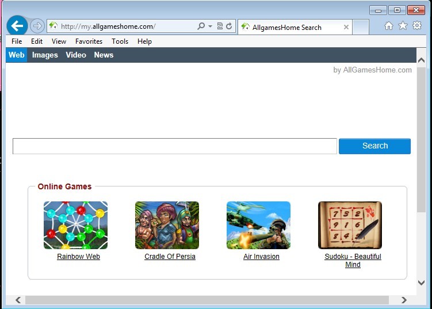This screenshot has width=432, height=309.
Task: Switch to the Images search tab
Action: (45, 55)
